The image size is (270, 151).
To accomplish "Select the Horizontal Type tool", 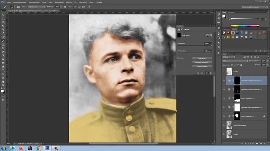I will pos(3,70).
